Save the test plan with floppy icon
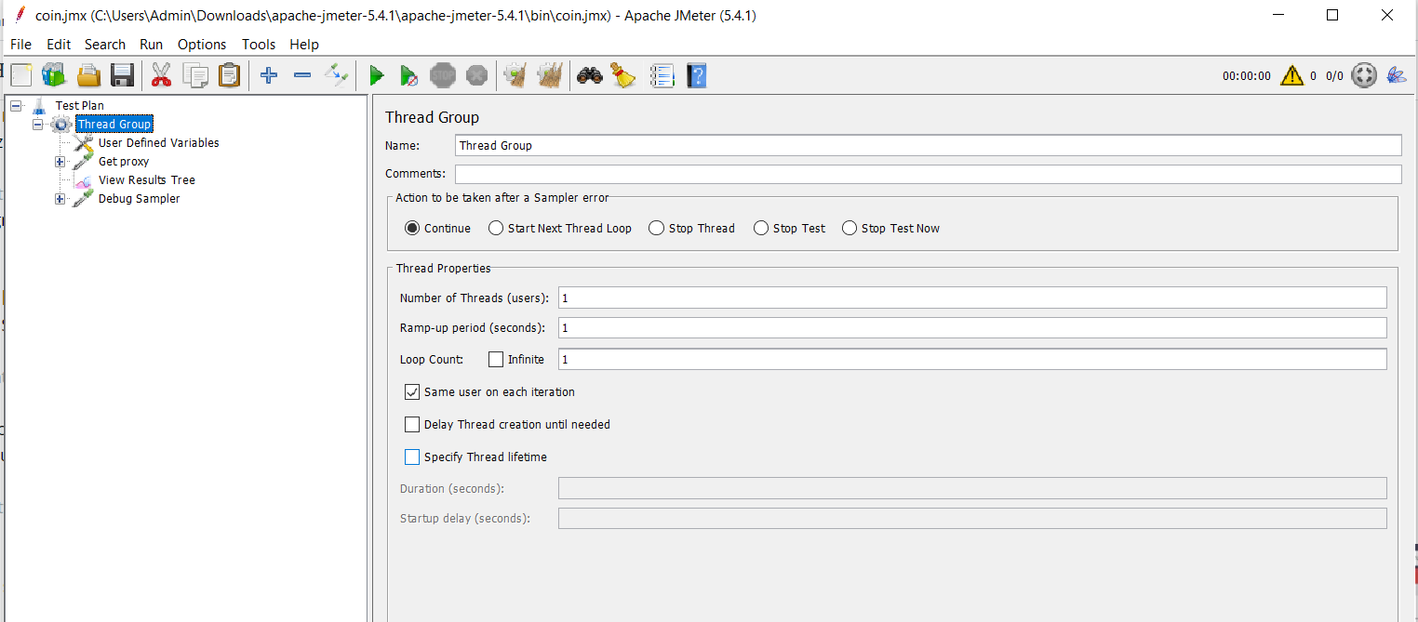The height and width of the screenshot is (622, 1418). pos(122,75)
